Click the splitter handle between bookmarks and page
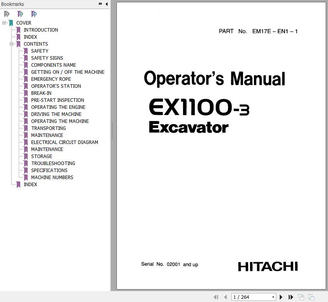 pos(112,131)
